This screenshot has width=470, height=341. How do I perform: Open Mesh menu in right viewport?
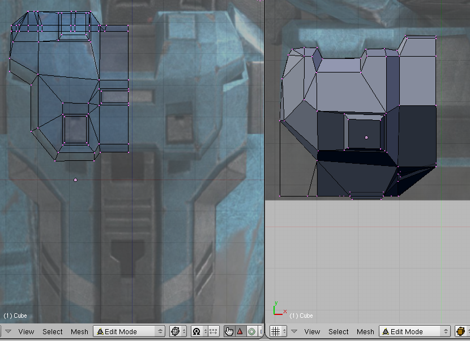pyautogui.click(x=365, y=332)
